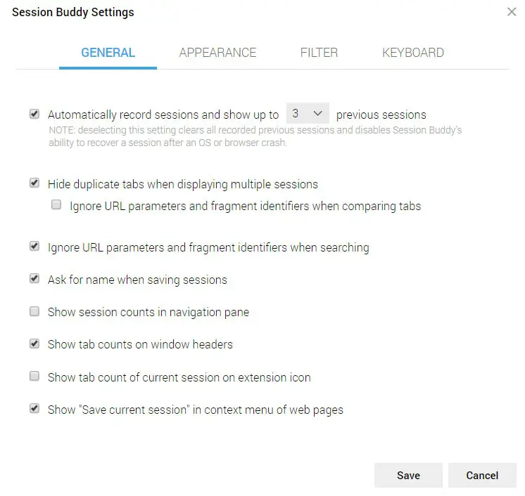
Task: Enable tab count on extension icon
Action: coord(34,377)
